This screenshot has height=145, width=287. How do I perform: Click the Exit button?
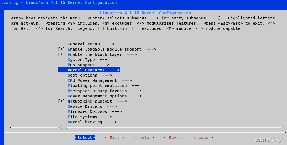[114, 138]
